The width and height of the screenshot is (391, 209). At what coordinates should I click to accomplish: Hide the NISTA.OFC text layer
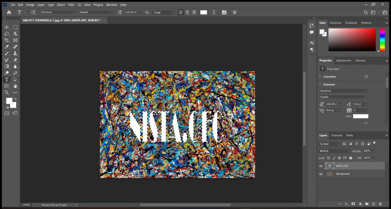coord(321,166)
